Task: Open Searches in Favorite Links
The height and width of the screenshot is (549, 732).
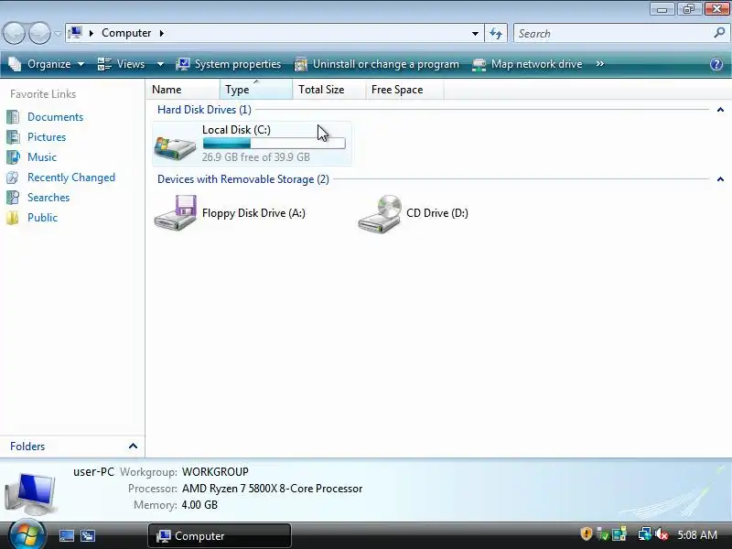Action: pos(48,198)
